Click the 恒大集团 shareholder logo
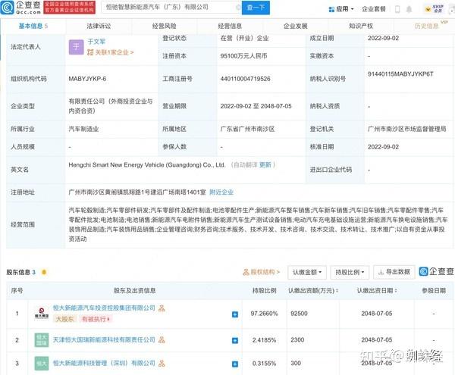455x375 pixels. point(42,314)
